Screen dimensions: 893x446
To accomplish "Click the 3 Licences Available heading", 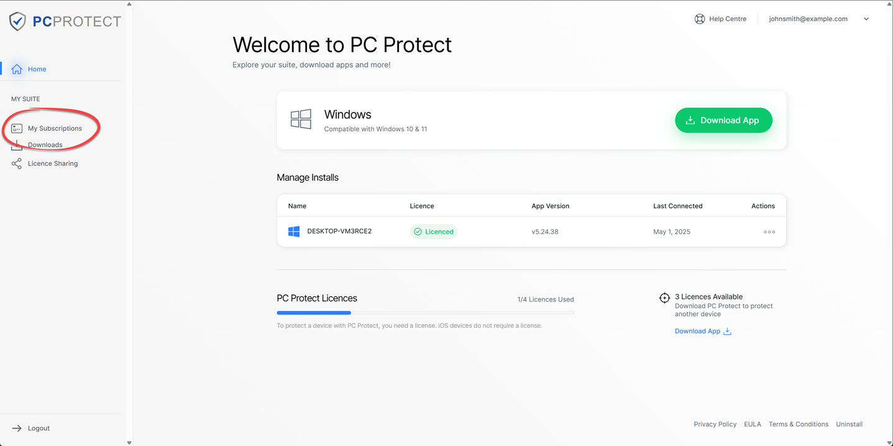I will [x=709, y=297].
